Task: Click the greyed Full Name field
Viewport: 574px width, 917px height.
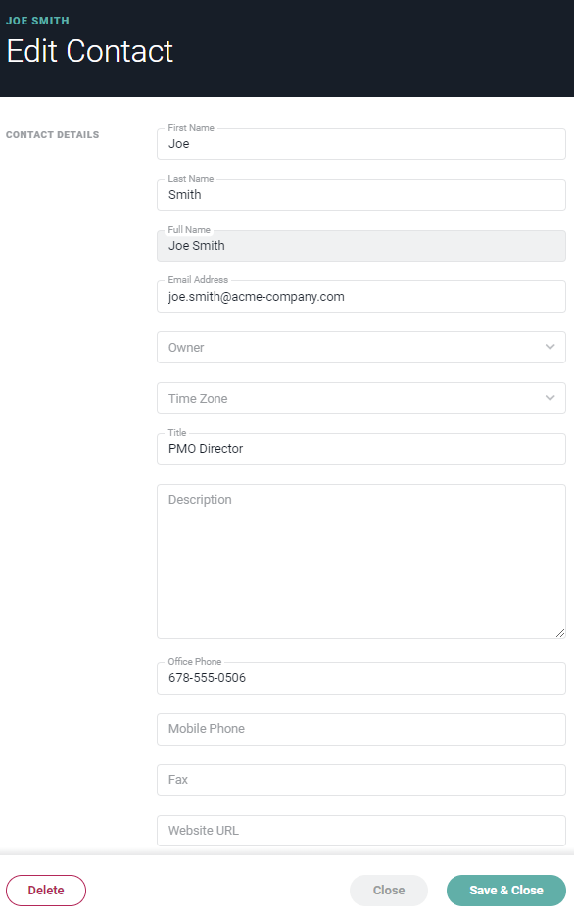Action: coord(361,246)
